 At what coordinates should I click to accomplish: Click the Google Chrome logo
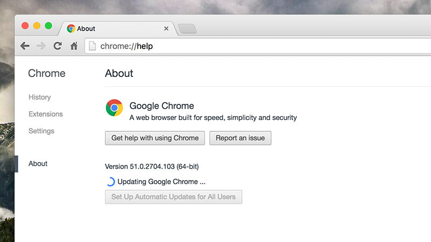point(114,108)
